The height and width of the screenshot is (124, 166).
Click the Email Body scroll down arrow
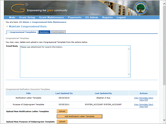pyautogui.click(x=129, y=74)
